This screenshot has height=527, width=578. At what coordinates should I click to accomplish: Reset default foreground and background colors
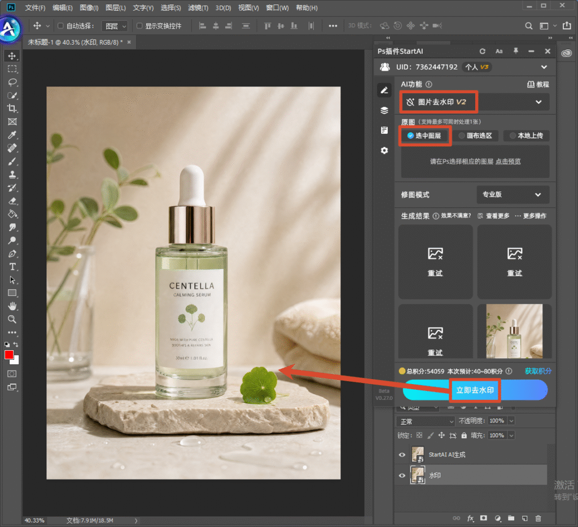point(7,345)
